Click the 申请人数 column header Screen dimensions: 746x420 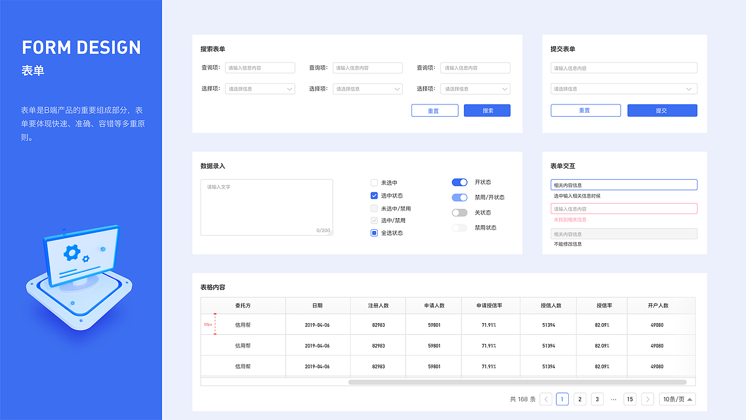(x=434, y=305)
